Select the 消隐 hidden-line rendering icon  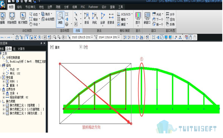pyautogui.click(x=60, y=18)
